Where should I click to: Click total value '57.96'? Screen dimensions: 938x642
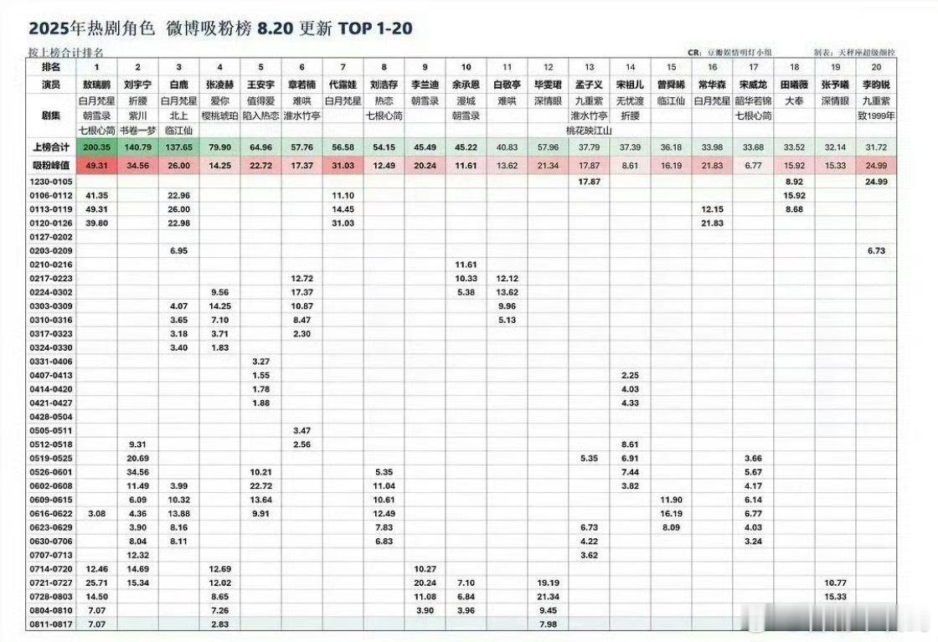(x=548, y=147)
